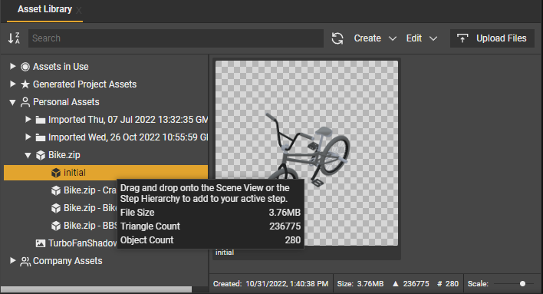Click the Company Assets people icon
Screen dimensions: 543x294
coord(25,261)
